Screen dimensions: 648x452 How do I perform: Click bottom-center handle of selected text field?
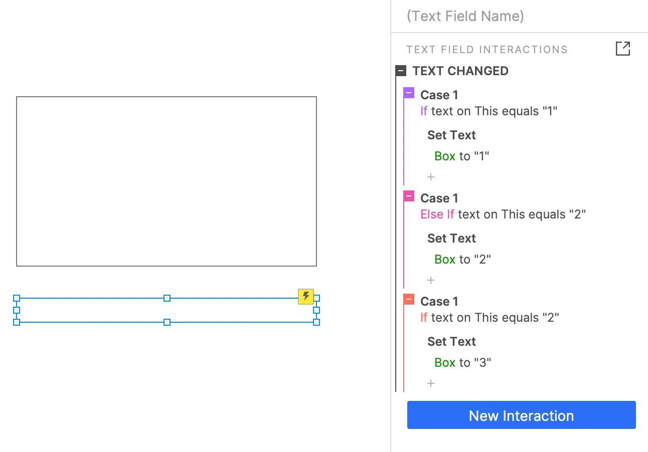coord(167,322)
